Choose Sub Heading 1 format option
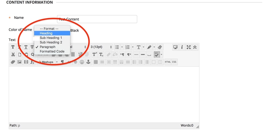Image resolution: width=265 pixels, height=137 pixels. [x=51, y=38]
